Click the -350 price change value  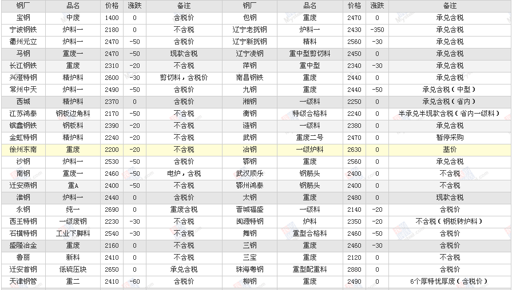pos(377,30)
